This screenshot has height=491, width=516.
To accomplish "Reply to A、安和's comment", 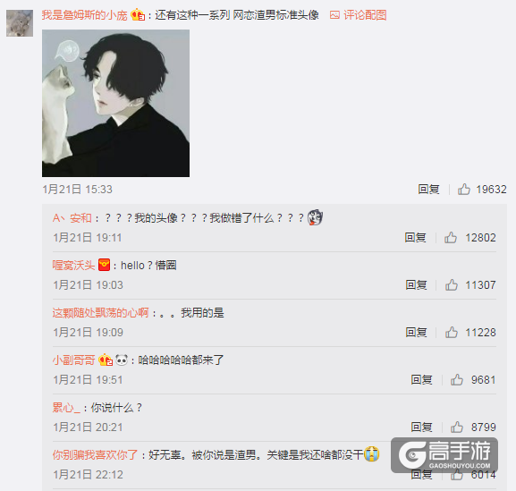I will (415, 238).
